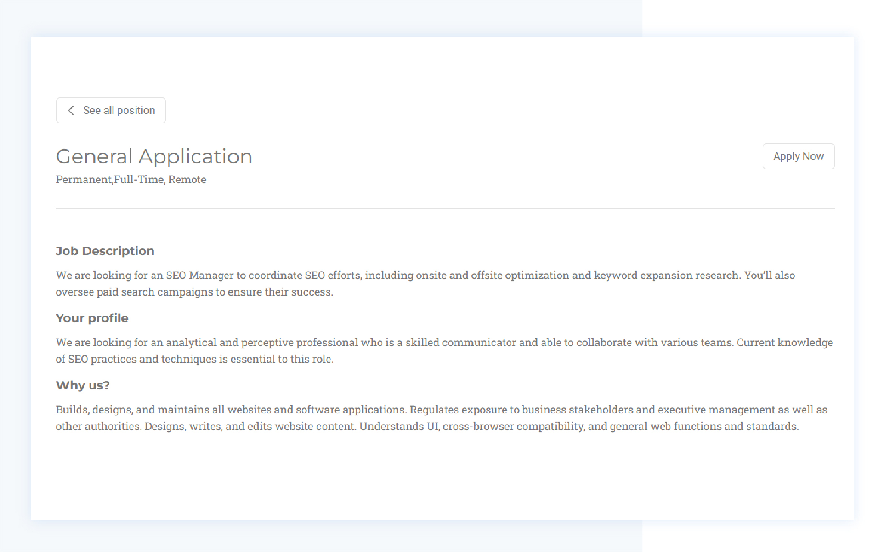Click the "Remote" location text
This screenshot has width=887, height=552.
click(x=187, y=180)
